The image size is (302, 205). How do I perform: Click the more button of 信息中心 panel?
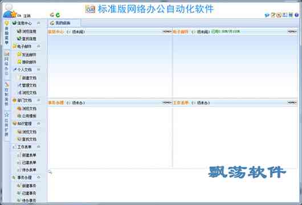167,31
